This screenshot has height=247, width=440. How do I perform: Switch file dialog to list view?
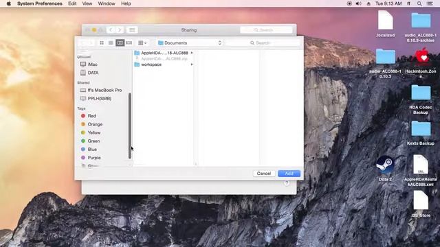tap(111, 43)
